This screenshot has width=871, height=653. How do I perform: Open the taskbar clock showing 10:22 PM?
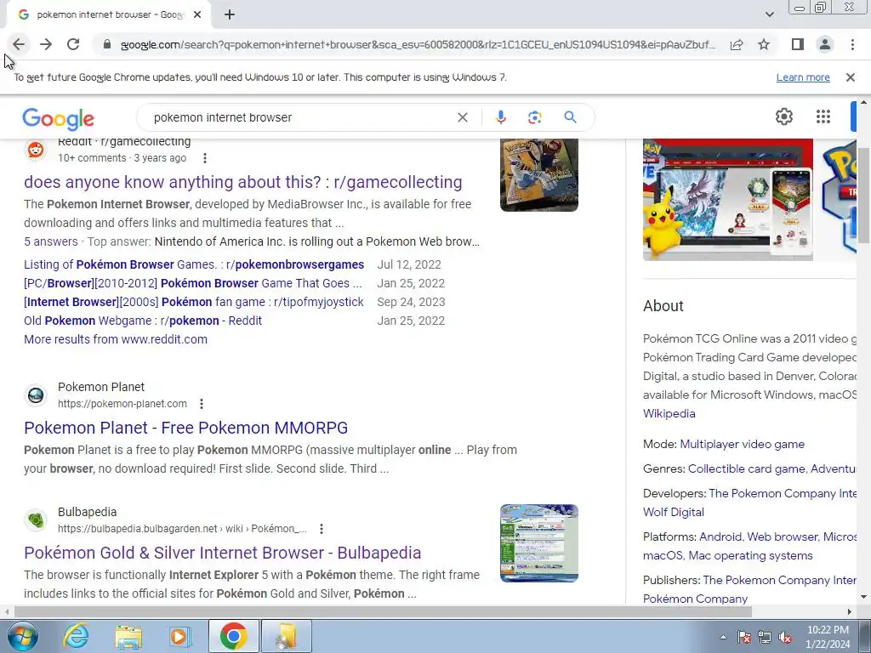[828, 637]
